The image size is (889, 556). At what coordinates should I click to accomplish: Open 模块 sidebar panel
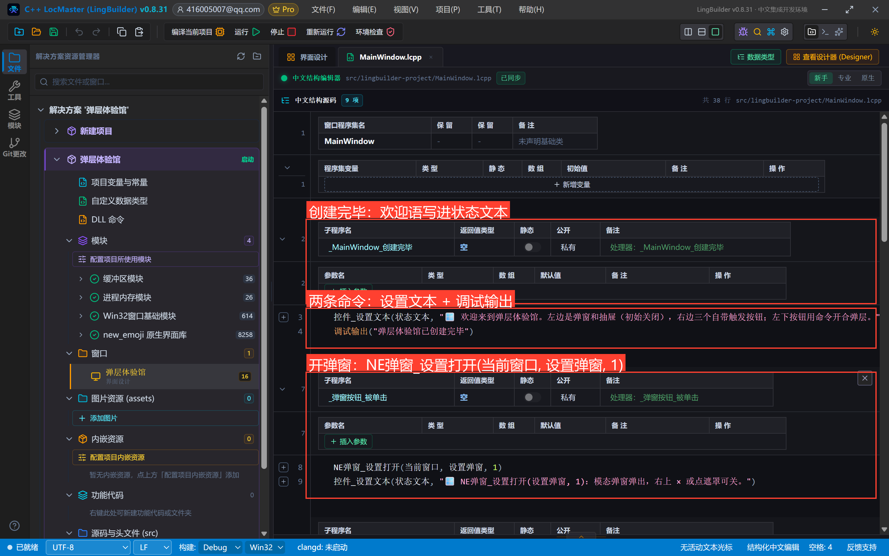[x=14, y=119]
